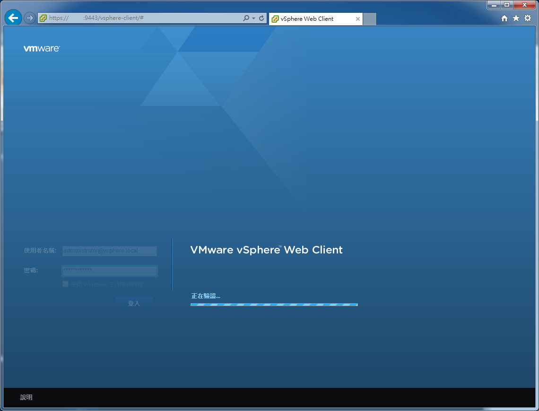Click the VMware logo
Image resolution: width=539 pixels, height=411 pixels.
pyautogui.click(x=42, y=48)
